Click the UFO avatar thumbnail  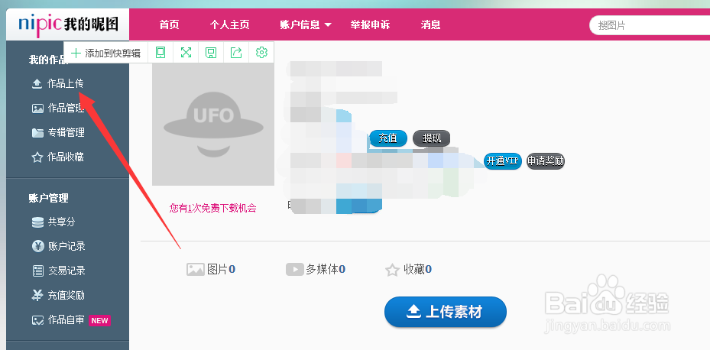pyautogui.click(x=213, y=125)
